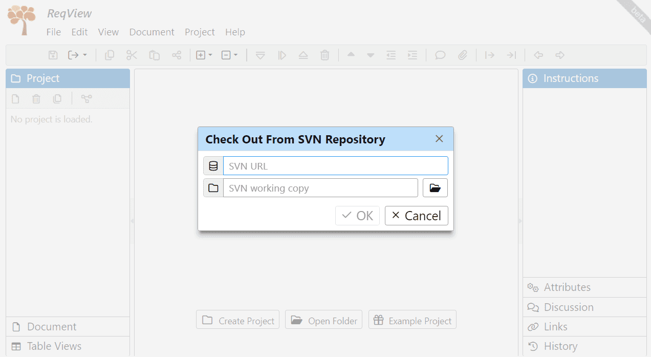The image size is (651, 357).
Task: Expand the History panel
Action: pyautogui.click(x=584, y=346)
